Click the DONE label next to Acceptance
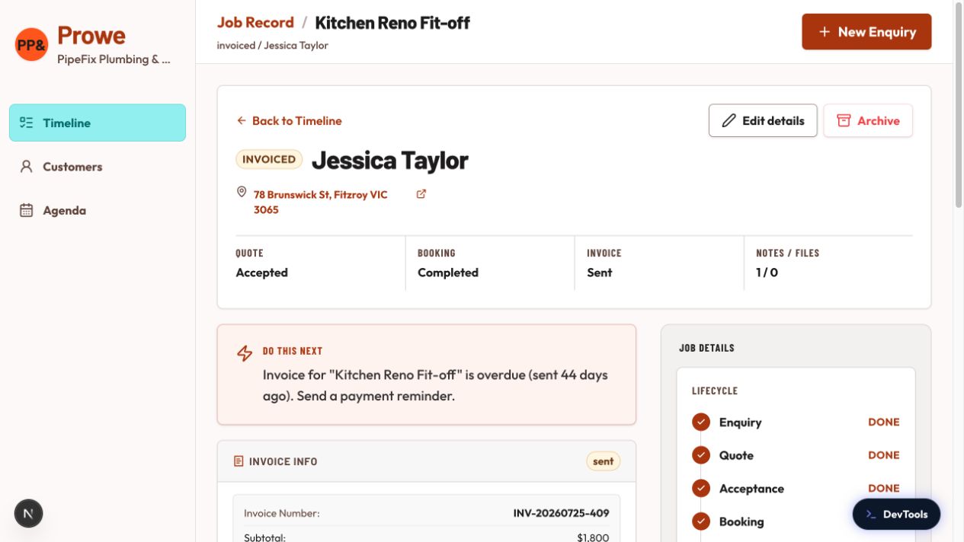 884,489
